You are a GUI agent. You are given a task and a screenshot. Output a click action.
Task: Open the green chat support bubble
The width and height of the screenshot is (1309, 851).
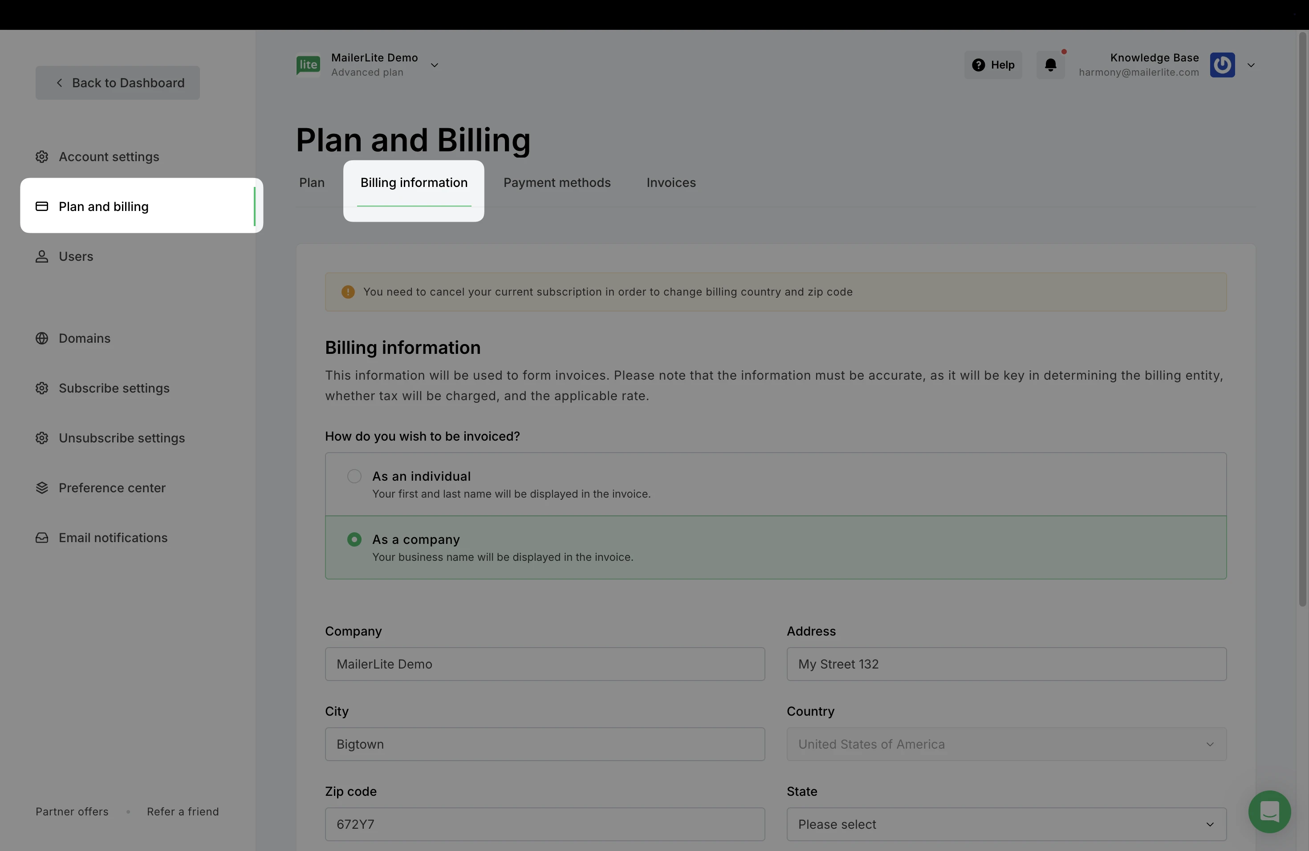click(x=1269, y=811)
